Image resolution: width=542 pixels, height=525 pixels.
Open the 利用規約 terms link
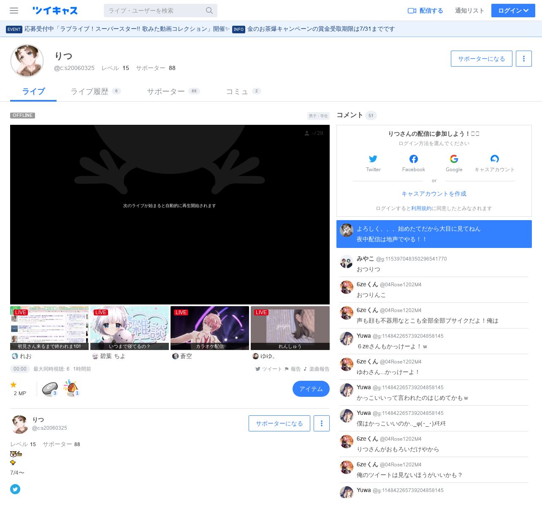pyautogui.click(x=421, y=208)
